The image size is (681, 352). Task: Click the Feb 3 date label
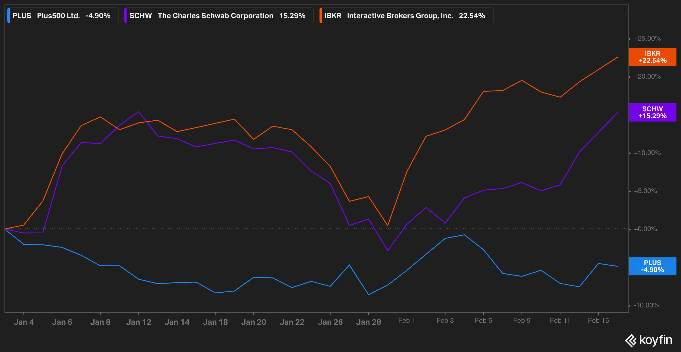coord(445,320)
